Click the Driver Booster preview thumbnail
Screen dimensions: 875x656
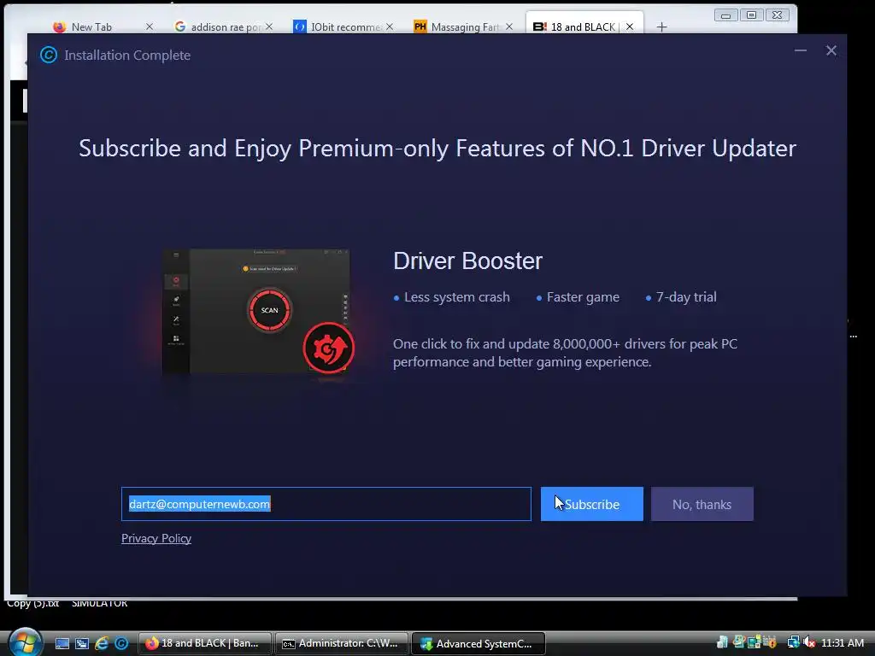255,311
